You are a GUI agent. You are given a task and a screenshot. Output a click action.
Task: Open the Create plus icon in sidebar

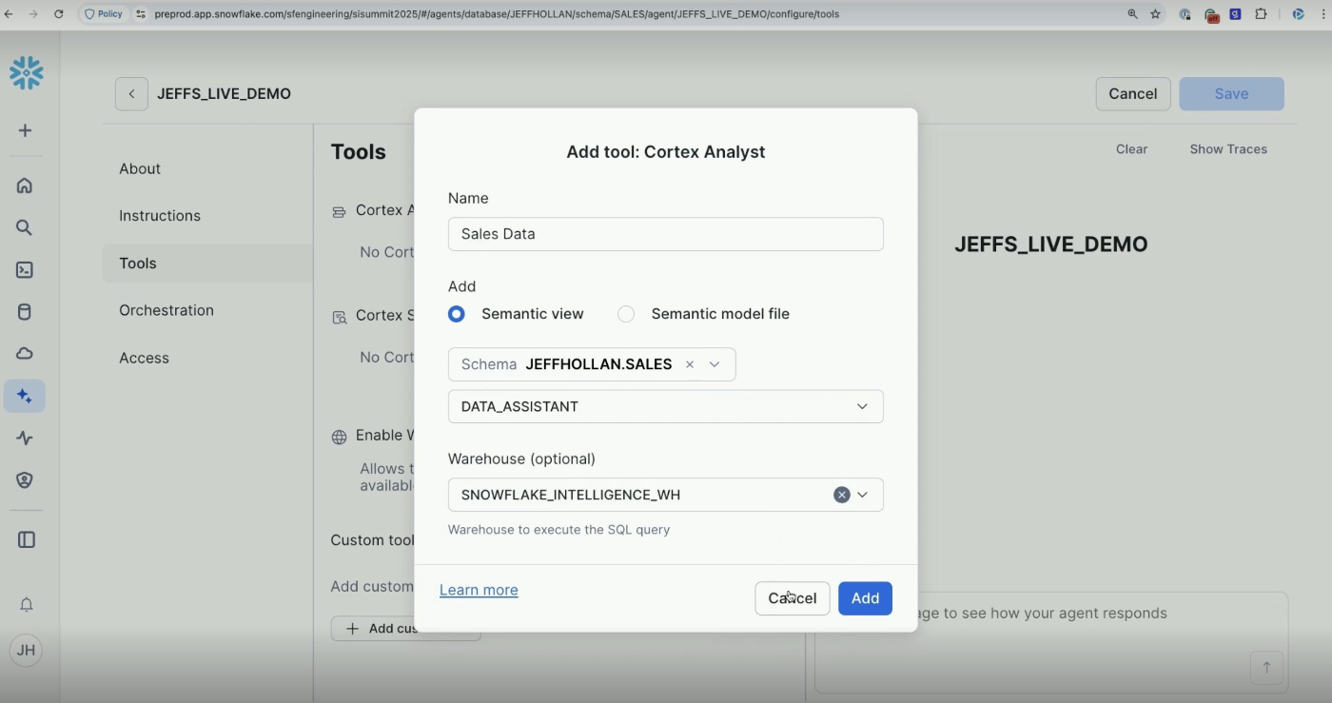pos(26,130)
